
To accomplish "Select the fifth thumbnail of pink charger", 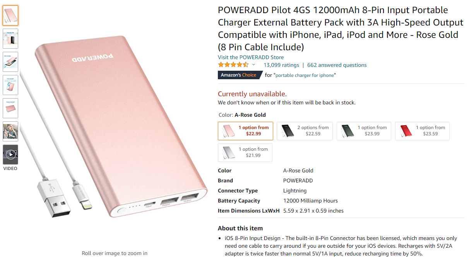I will point(10,108).
